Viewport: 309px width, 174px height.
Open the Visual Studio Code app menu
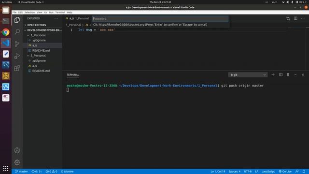[x=30, y=2]
